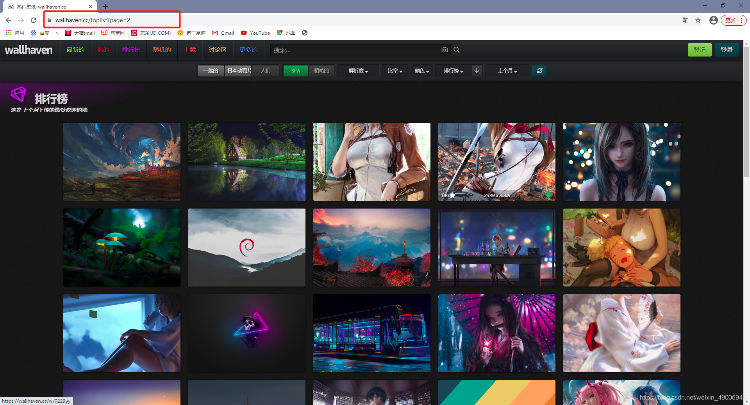The height and width of the screenshot is (405, 750).
Task: Open the colorful swirling sky landscape wallpaper
Action: (122, 162)
